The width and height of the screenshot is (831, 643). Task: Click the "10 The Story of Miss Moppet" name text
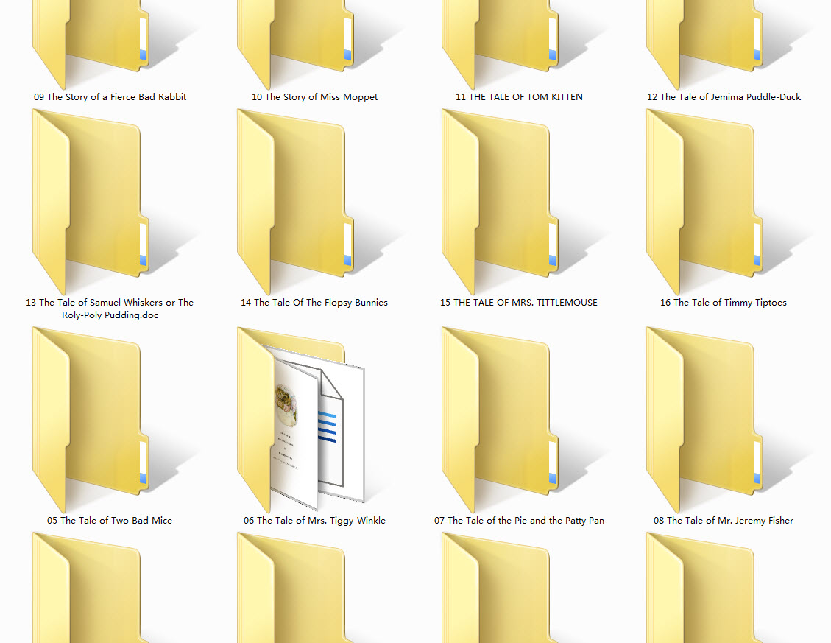click(x=314, y=97)
